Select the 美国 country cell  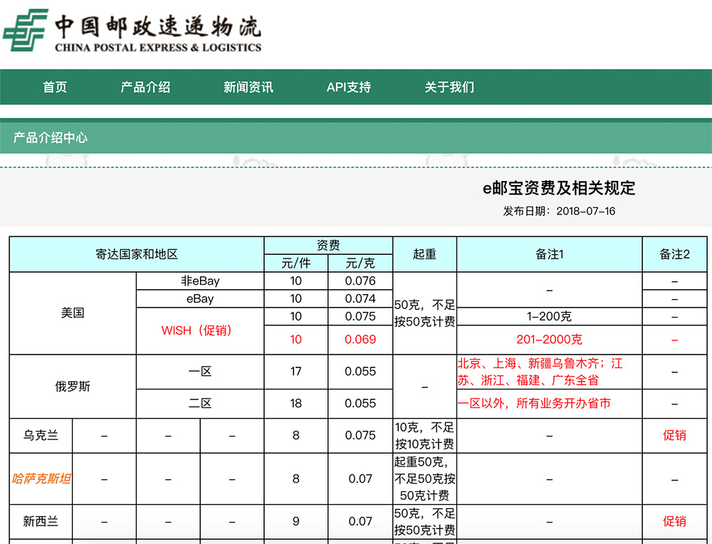tap(73, 313)
